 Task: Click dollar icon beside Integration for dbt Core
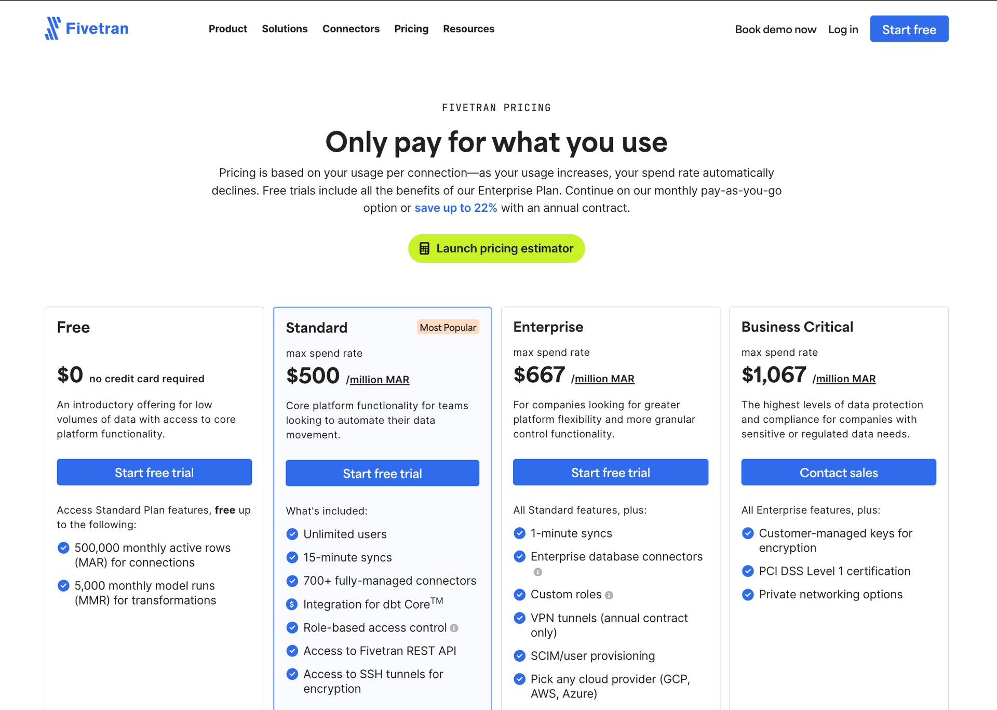click(292, 604)
